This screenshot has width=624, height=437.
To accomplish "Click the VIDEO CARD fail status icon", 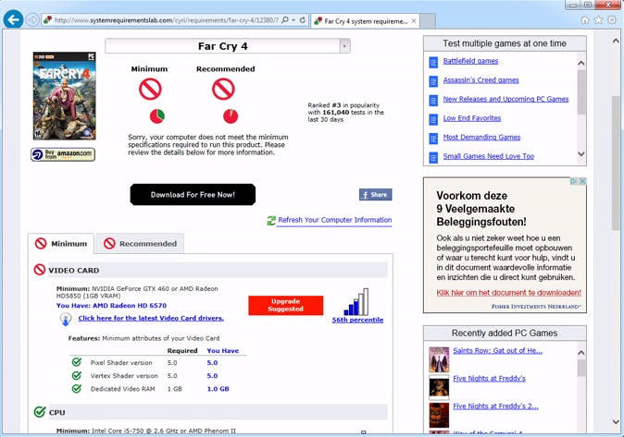I will coord(40,270).
